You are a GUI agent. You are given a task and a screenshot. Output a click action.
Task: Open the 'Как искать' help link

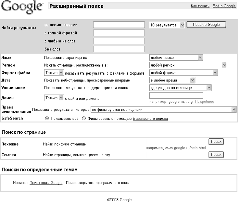tap(200, 6)
